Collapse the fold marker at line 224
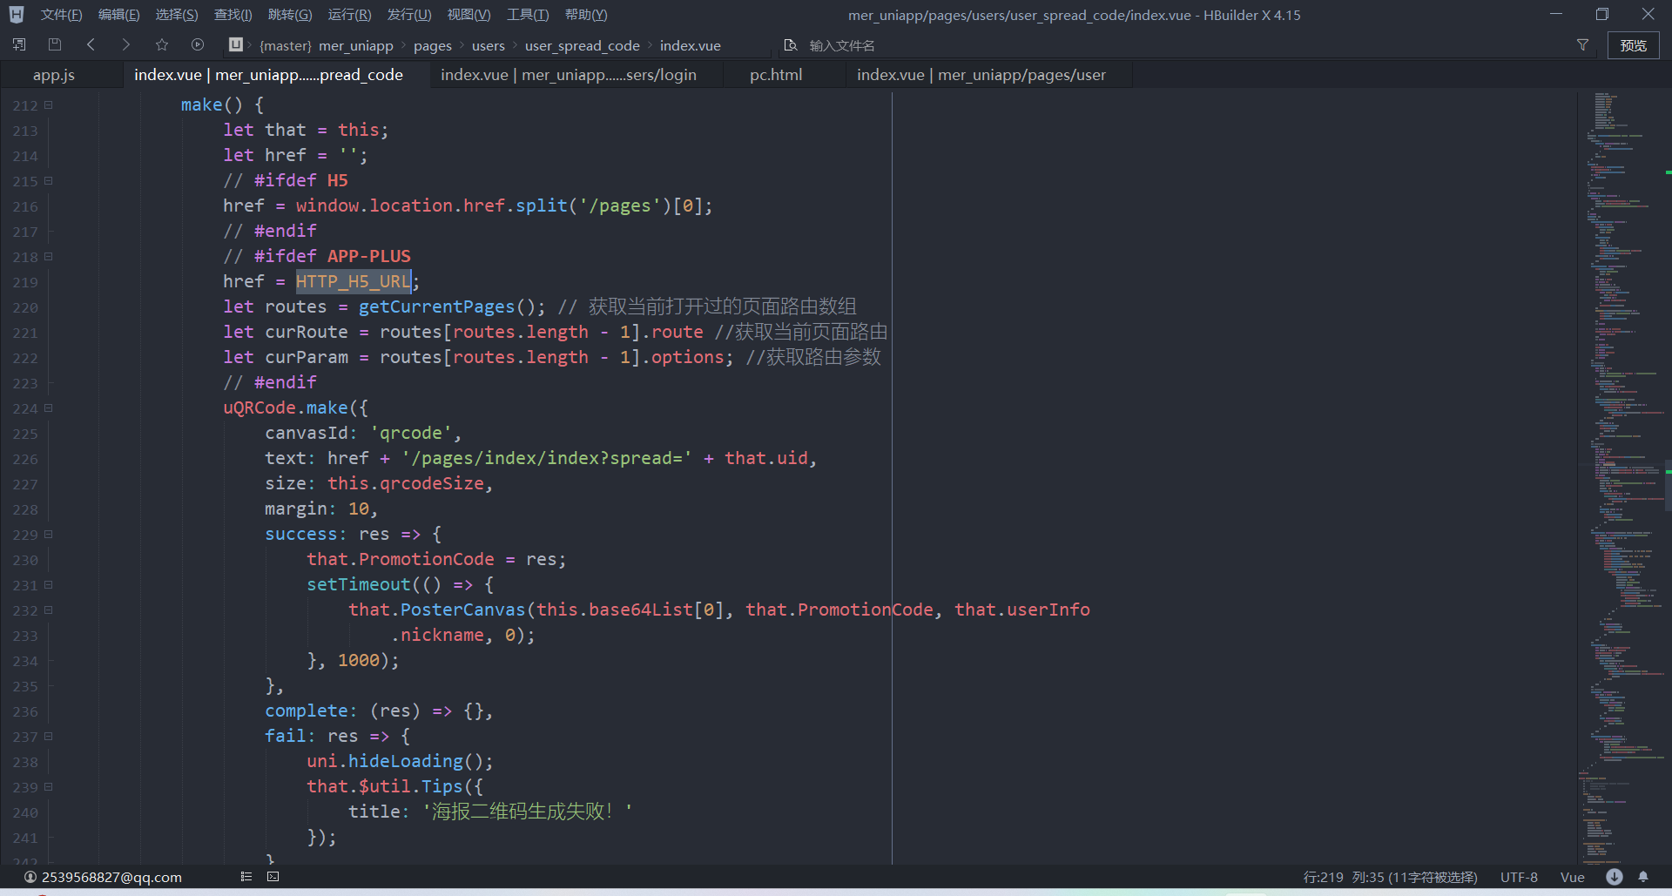 coord(49,408)
